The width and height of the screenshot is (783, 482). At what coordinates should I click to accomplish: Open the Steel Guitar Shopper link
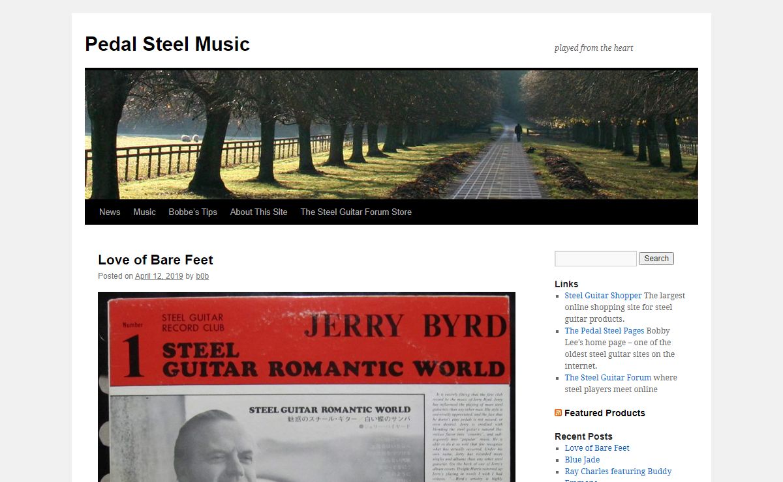(x=603, y=296)
